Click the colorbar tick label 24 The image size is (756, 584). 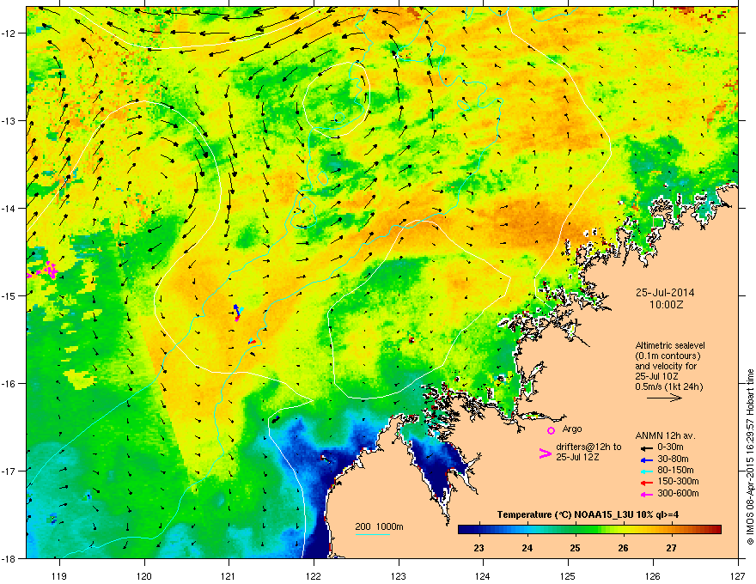(x=527, y=548)
